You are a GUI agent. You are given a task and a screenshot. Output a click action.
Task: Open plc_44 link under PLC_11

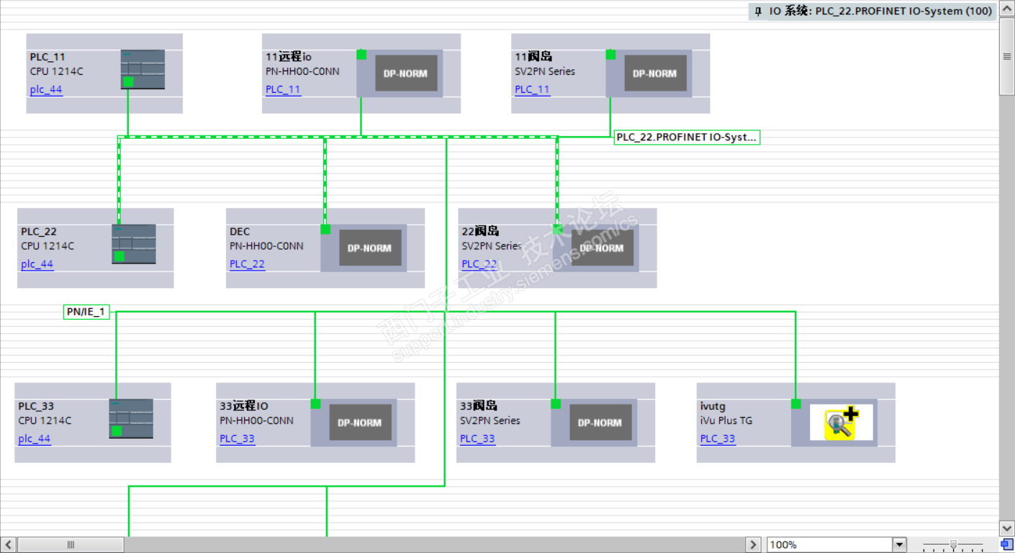click(x=46, y=89)
